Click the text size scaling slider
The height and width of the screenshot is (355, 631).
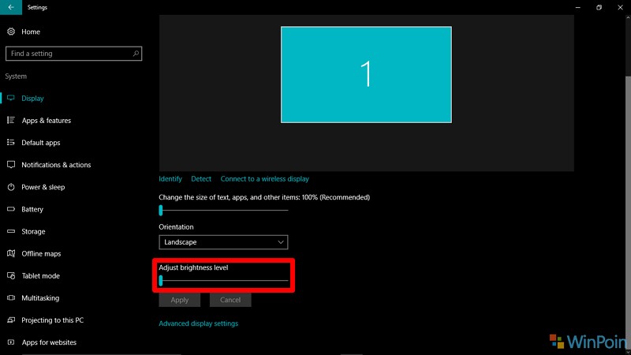(x=223, y=210)
